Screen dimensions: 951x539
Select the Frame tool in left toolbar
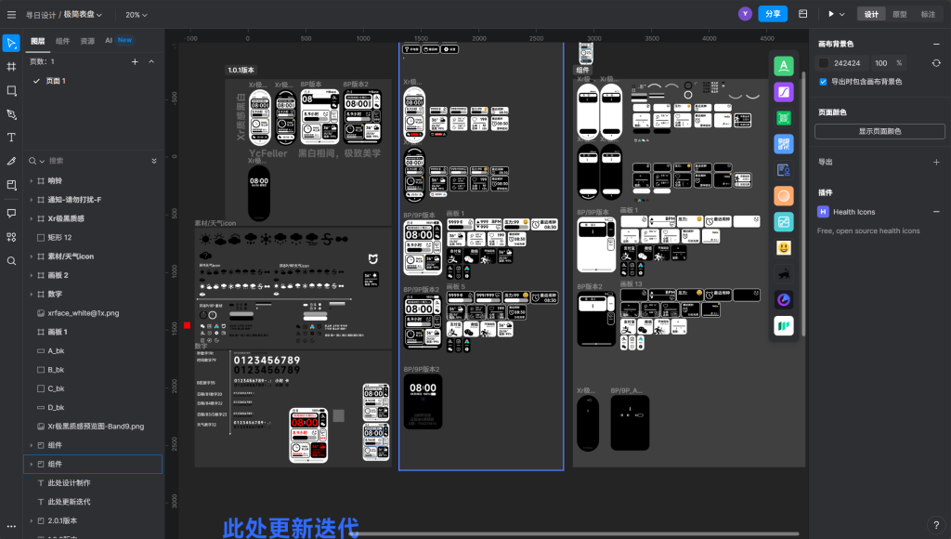[11, 67]
